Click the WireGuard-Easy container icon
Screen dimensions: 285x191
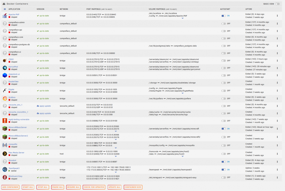5,177
